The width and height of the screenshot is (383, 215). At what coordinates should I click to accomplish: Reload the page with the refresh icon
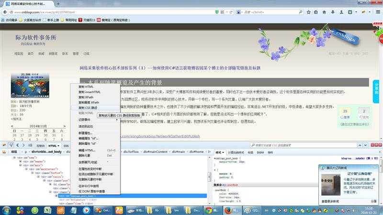tap(231, 12)
